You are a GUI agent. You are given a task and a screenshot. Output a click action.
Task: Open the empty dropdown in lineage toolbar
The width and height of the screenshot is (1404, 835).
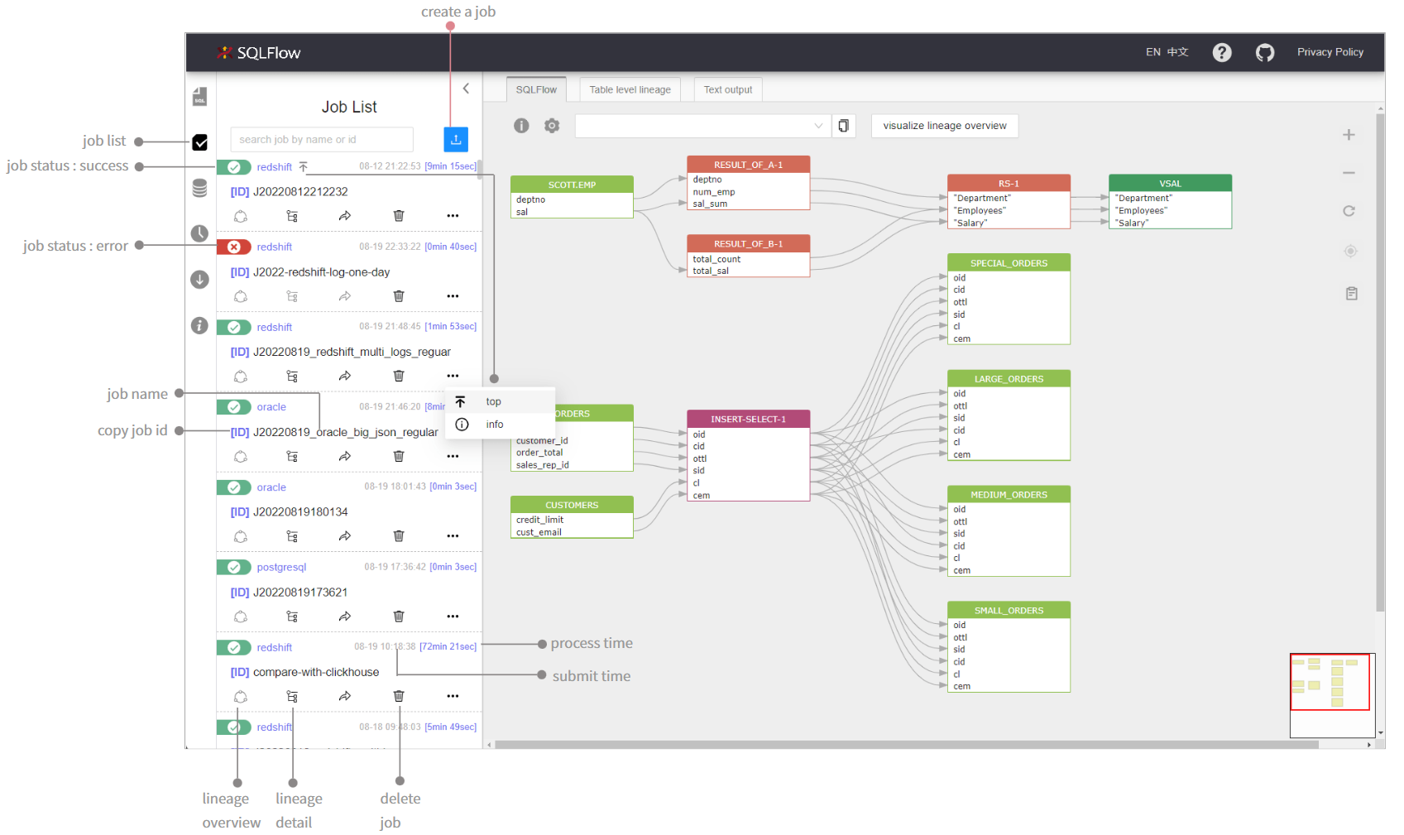tap(702, 126)
